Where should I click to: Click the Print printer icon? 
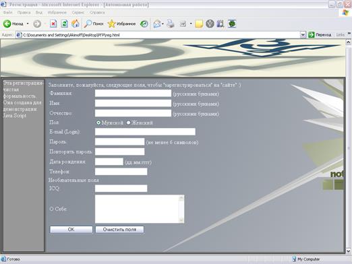171,24
